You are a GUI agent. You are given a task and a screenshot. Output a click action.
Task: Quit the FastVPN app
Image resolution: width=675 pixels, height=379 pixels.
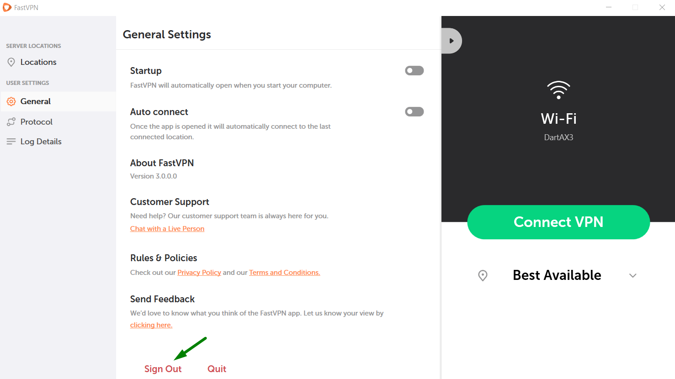[x=217, y=369]
